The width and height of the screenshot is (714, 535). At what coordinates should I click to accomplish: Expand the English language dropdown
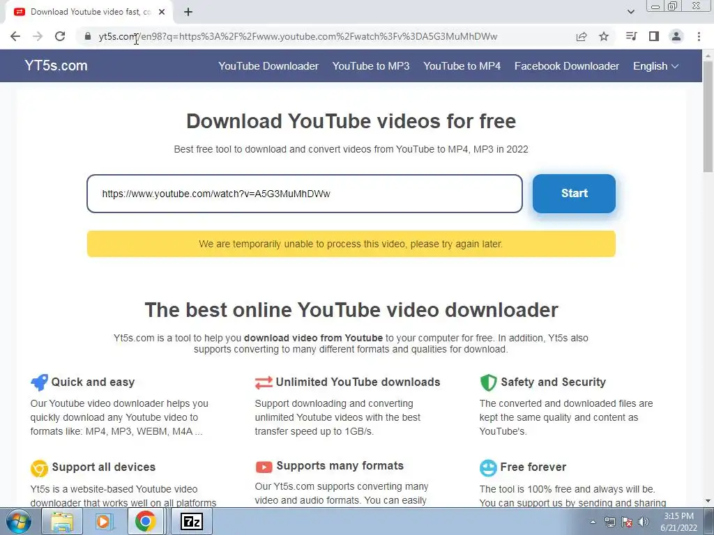(x=655, y=66)
